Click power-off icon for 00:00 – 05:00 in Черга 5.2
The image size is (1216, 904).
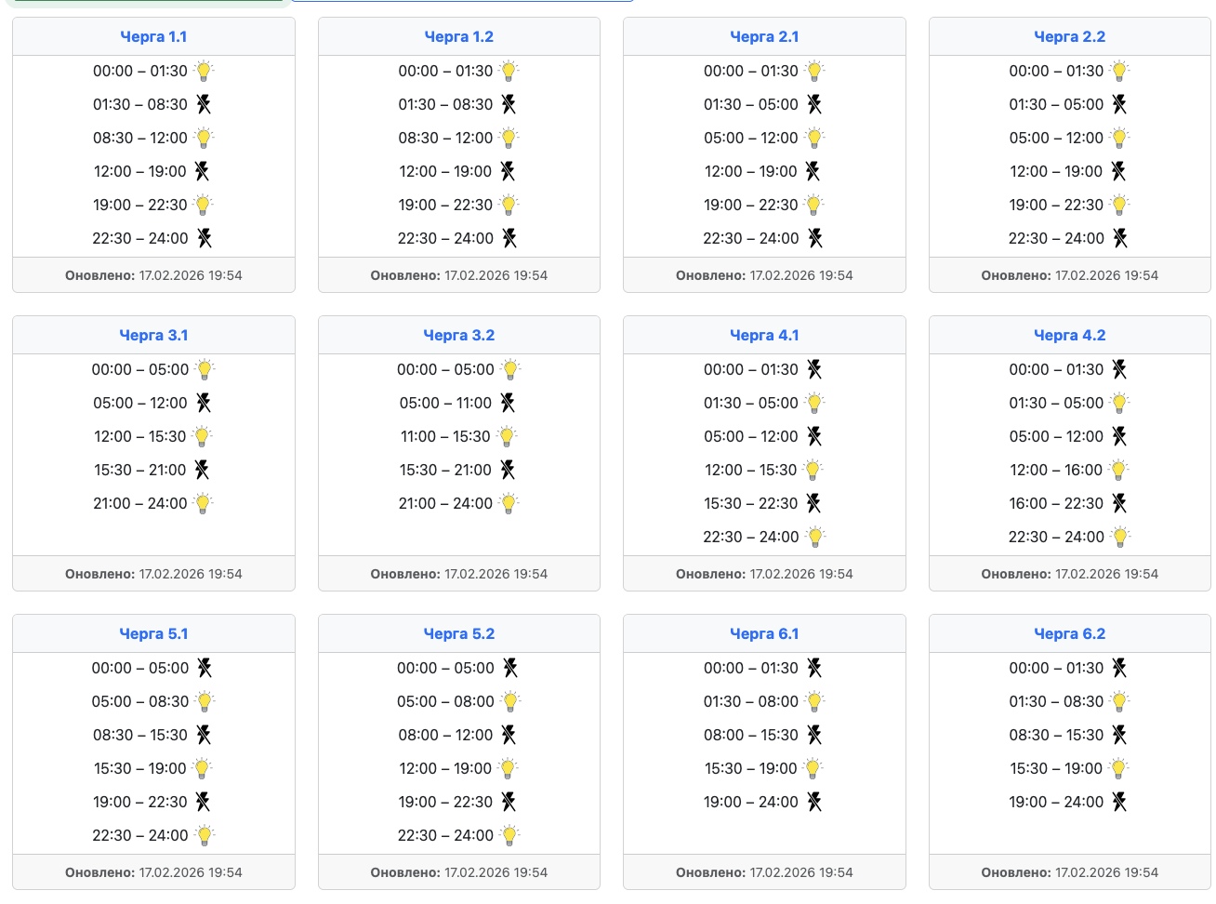[x=510, y=668]
